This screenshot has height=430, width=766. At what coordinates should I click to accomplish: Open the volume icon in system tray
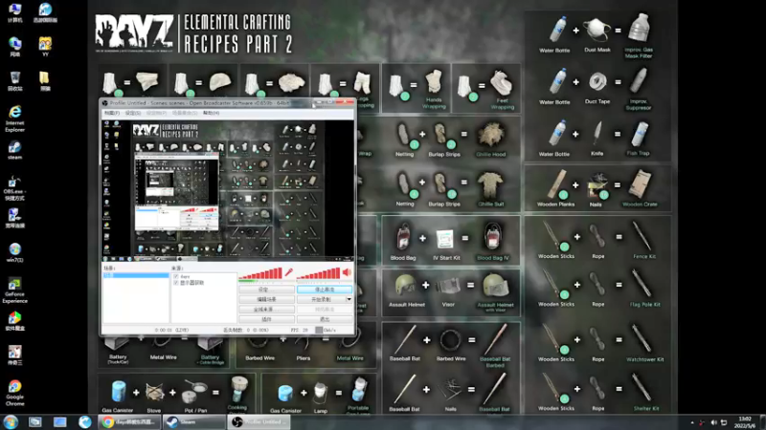tap(713, 422)
